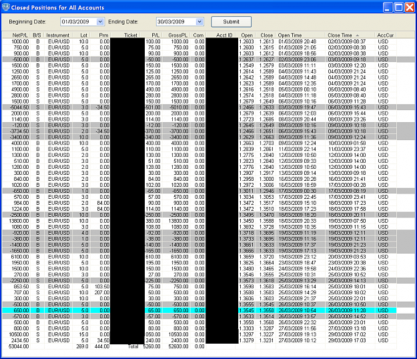The height and width of the screenshot is (359, 417).
Task: Click Prm value 207.00
Action: pyautogui.click(x=102, y=292)
